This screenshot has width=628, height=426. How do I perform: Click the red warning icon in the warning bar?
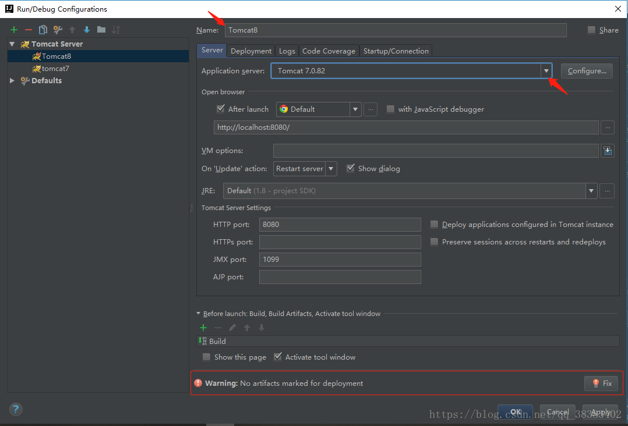pos(198,383)
